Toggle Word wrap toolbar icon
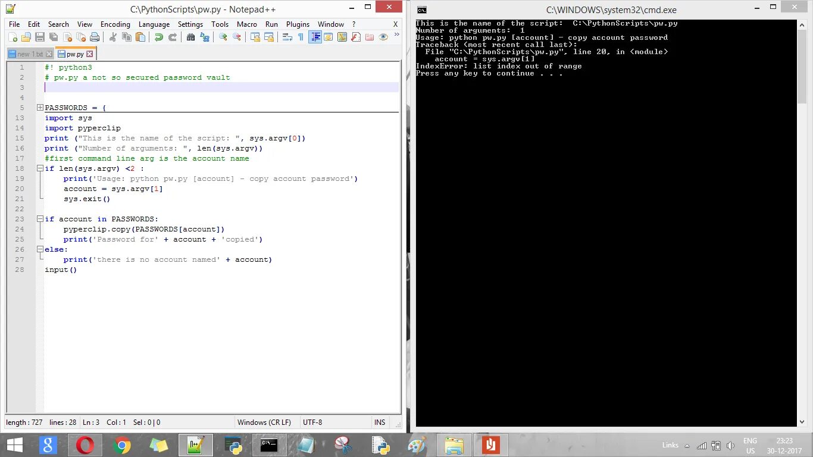 coord(287,37)
